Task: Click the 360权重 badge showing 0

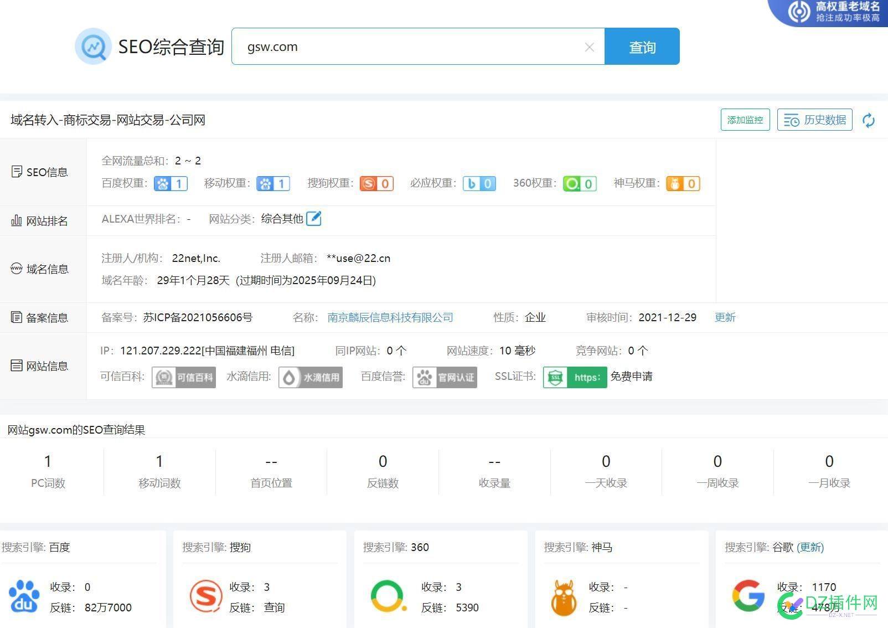Action: coord(580,183)
